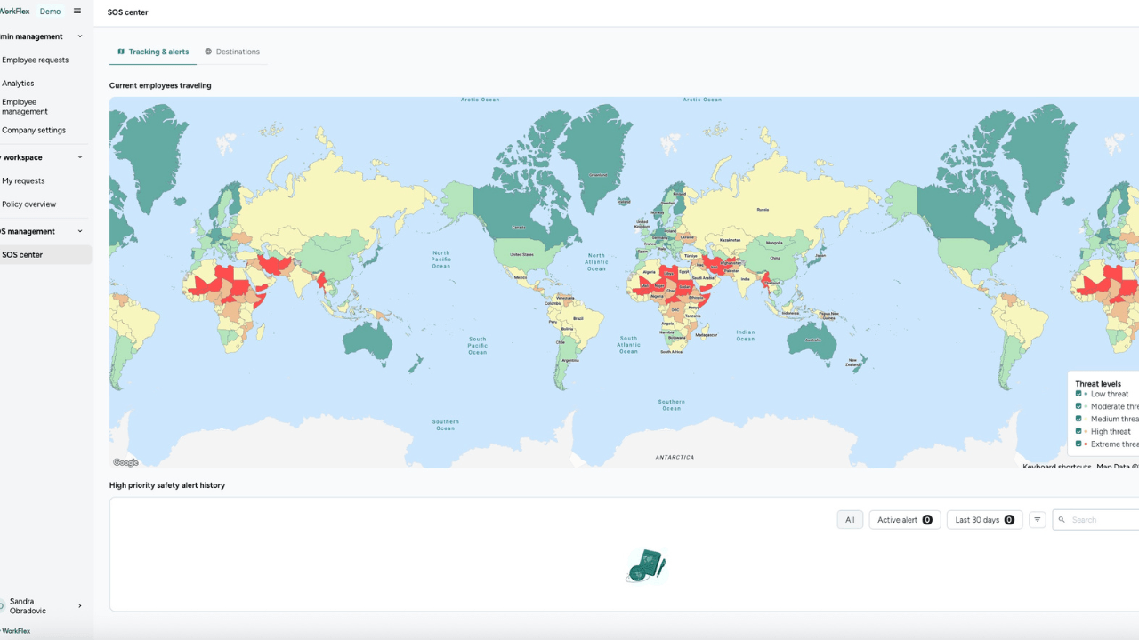
Task: Collapse the Admin management section
Action: tap(79, 36)
